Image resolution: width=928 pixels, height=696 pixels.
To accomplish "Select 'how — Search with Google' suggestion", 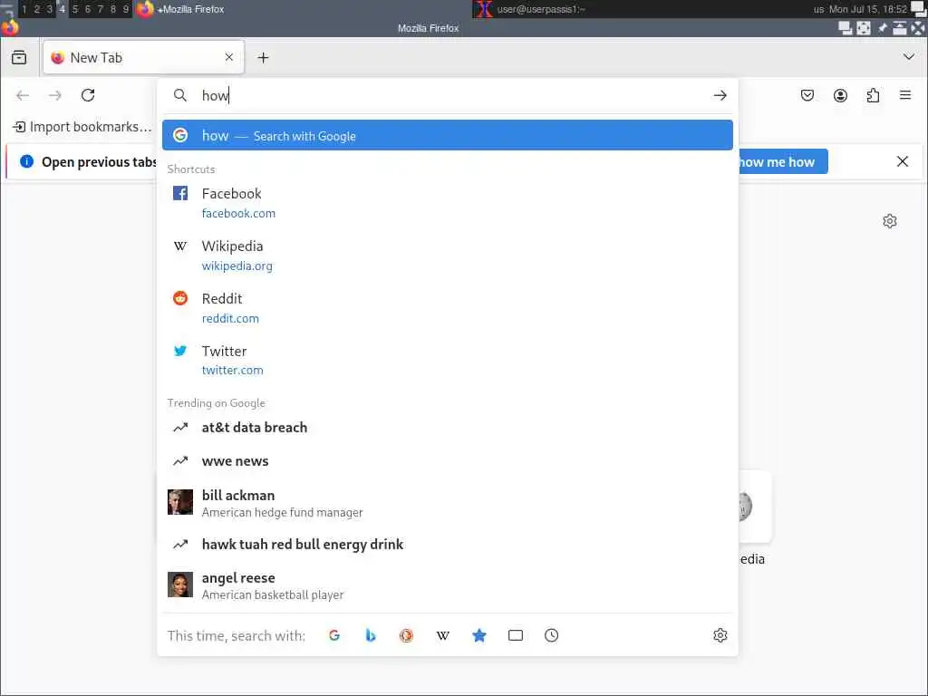I will 448,136.
